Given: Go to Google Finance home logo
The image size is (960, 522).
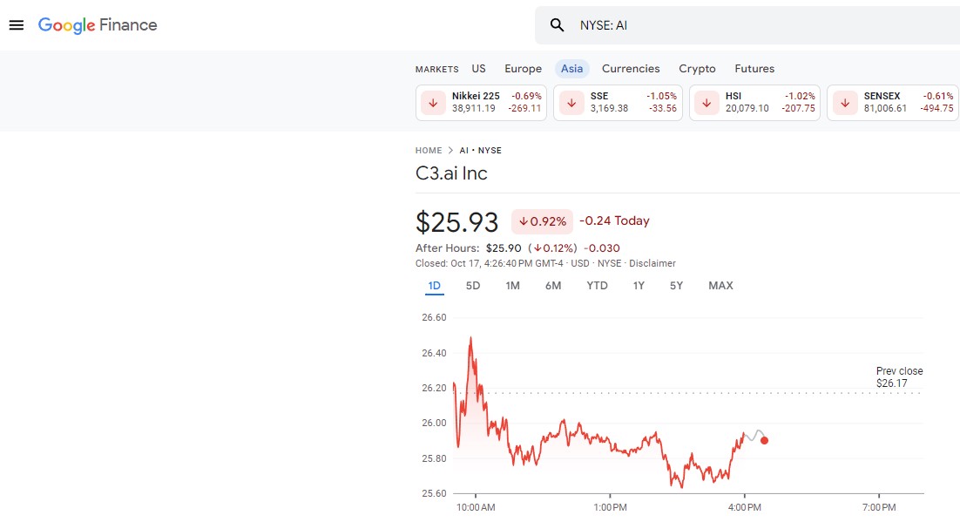Looking at the screenshot, I should tap(98, 25).
